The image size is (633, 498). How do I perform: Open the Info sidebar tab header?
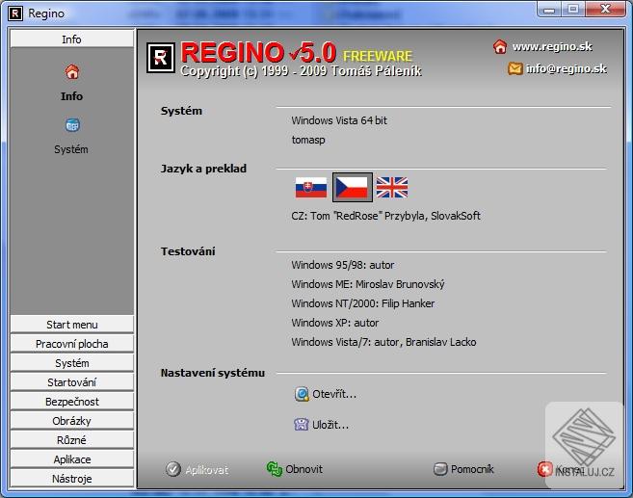tap(72, 39)
